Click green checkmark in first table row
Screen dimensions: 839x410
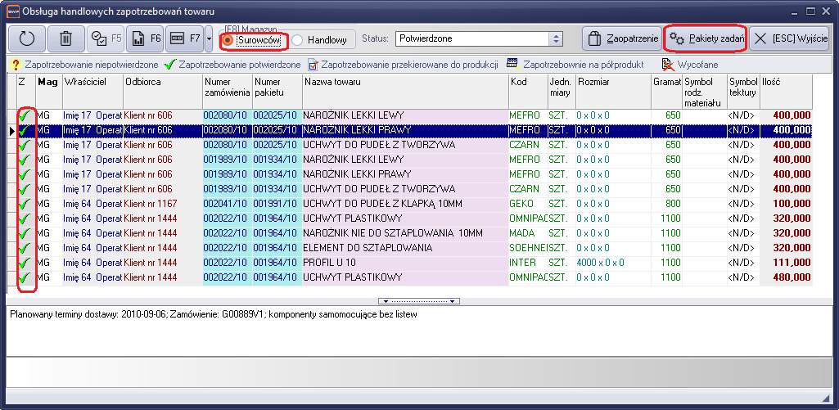click(x=25, y=115)
